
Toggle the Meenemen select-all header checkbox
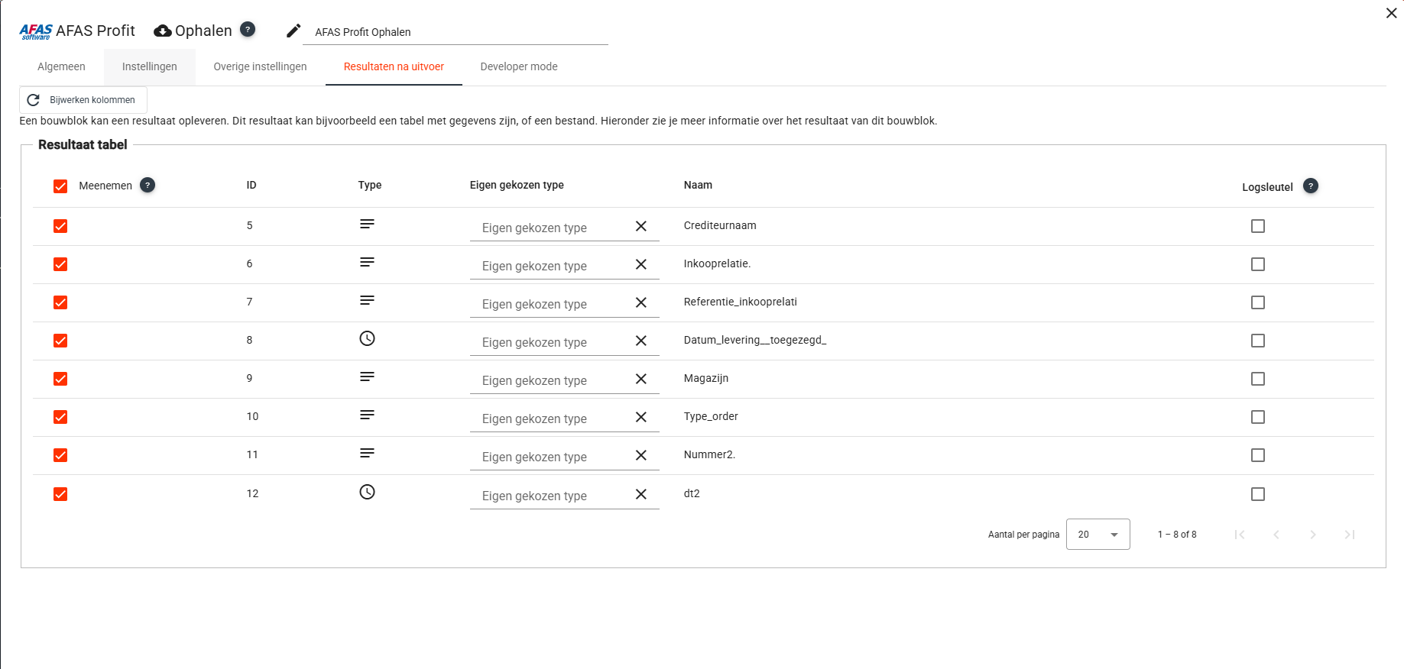(x=60, y=186)
